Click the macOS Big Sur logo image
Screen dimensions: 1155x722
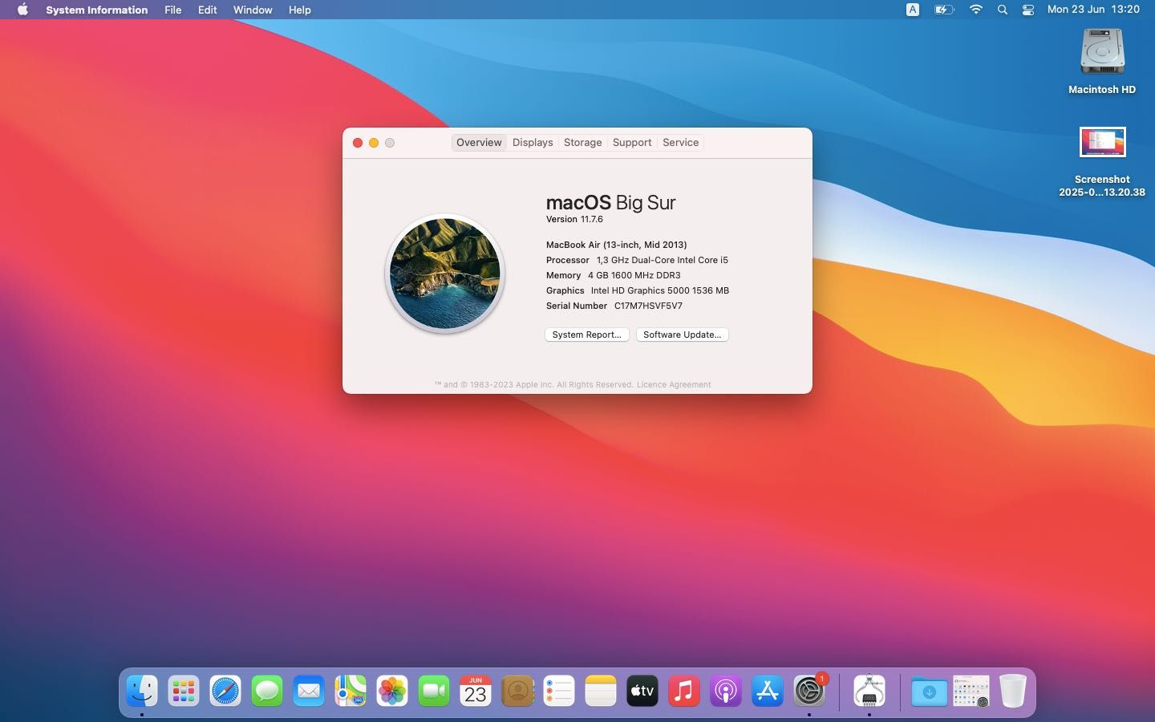[x=445, y=274]
